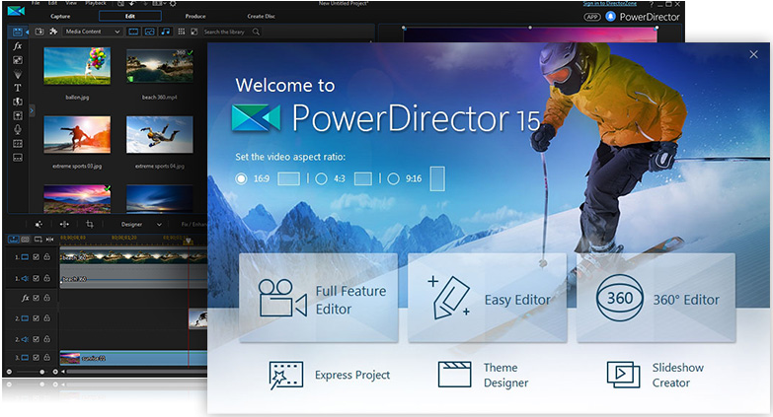Open the Media Room icon in the sidebar
773x417 pixels.
[x=17, y=32]
